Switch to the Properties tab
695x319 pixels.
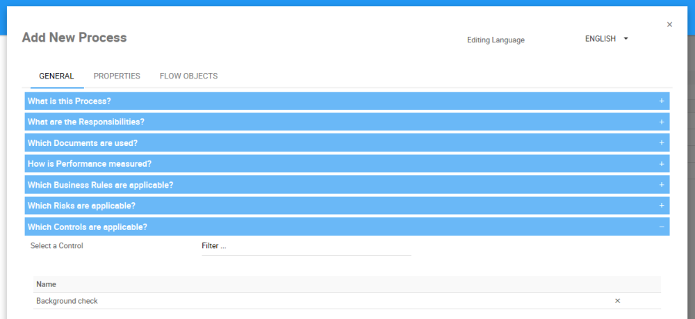tap(117, 76)
